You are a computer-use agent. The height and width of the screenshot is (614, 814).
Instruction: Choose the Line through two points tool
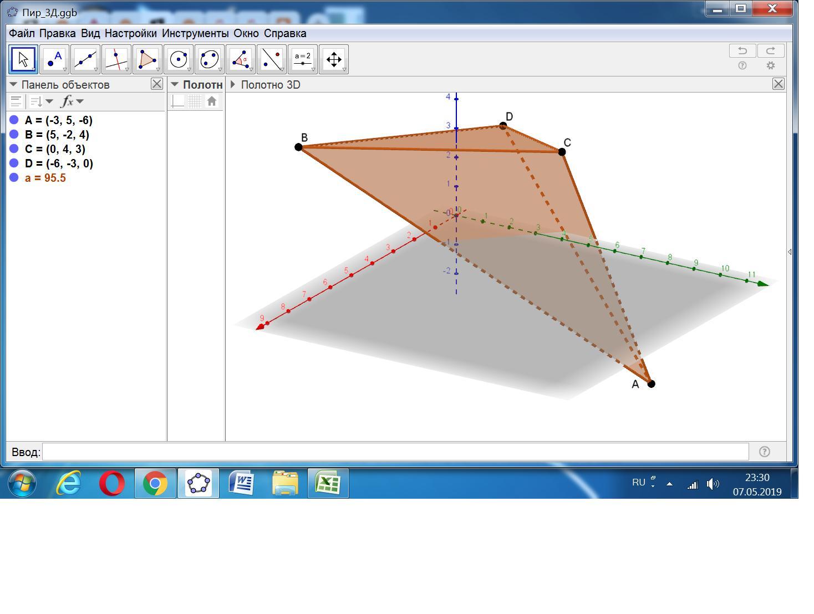pyautogui.click(x=85, y=59)
